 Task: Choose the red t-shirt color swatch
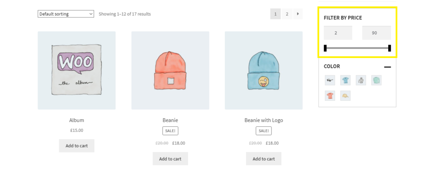[x=330, y=96]
